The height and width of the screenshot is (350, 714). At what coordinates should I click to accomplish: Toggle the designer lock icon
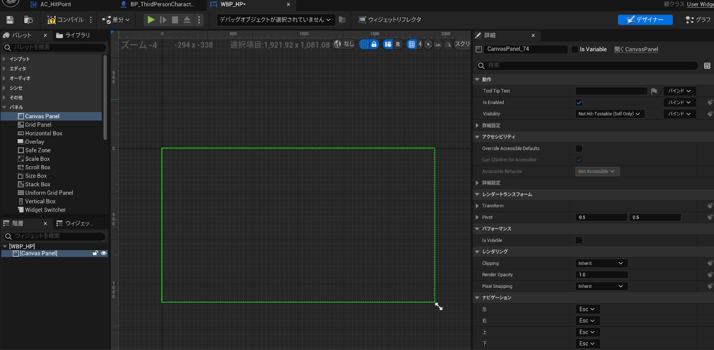coord(374,44)
